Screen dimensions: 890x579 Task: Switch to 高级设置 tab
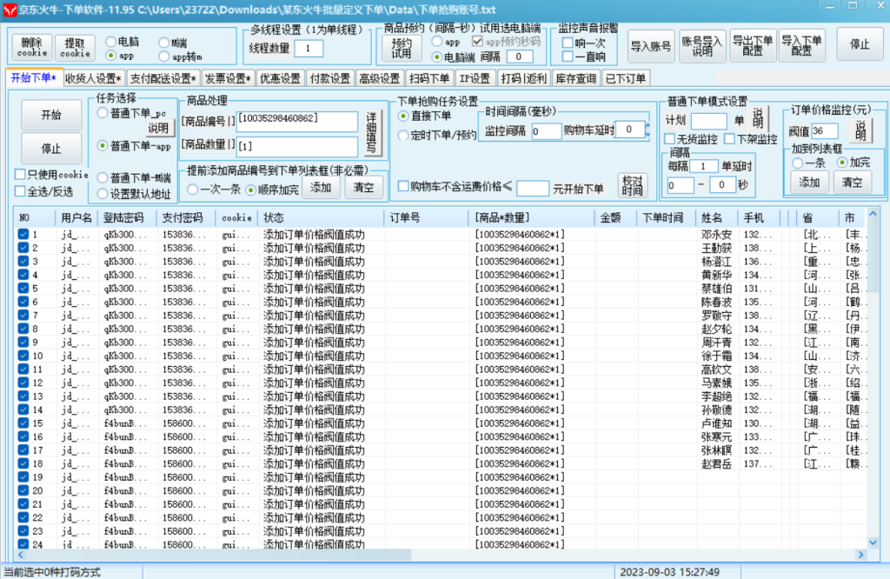click(380, 78)
